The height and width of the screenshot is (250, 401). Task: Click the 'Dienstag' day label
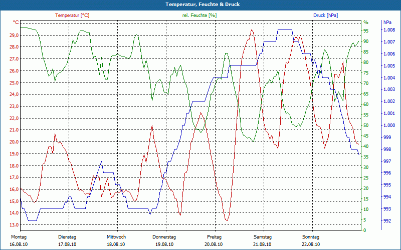tap(67, 237)
